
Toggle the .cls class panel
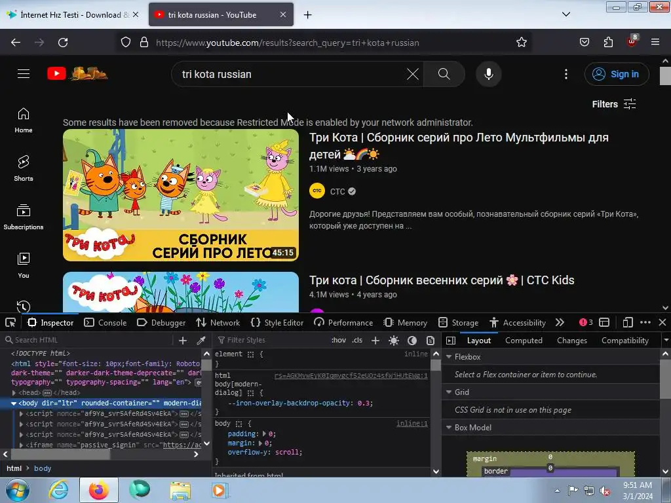(x=357, y=341)
